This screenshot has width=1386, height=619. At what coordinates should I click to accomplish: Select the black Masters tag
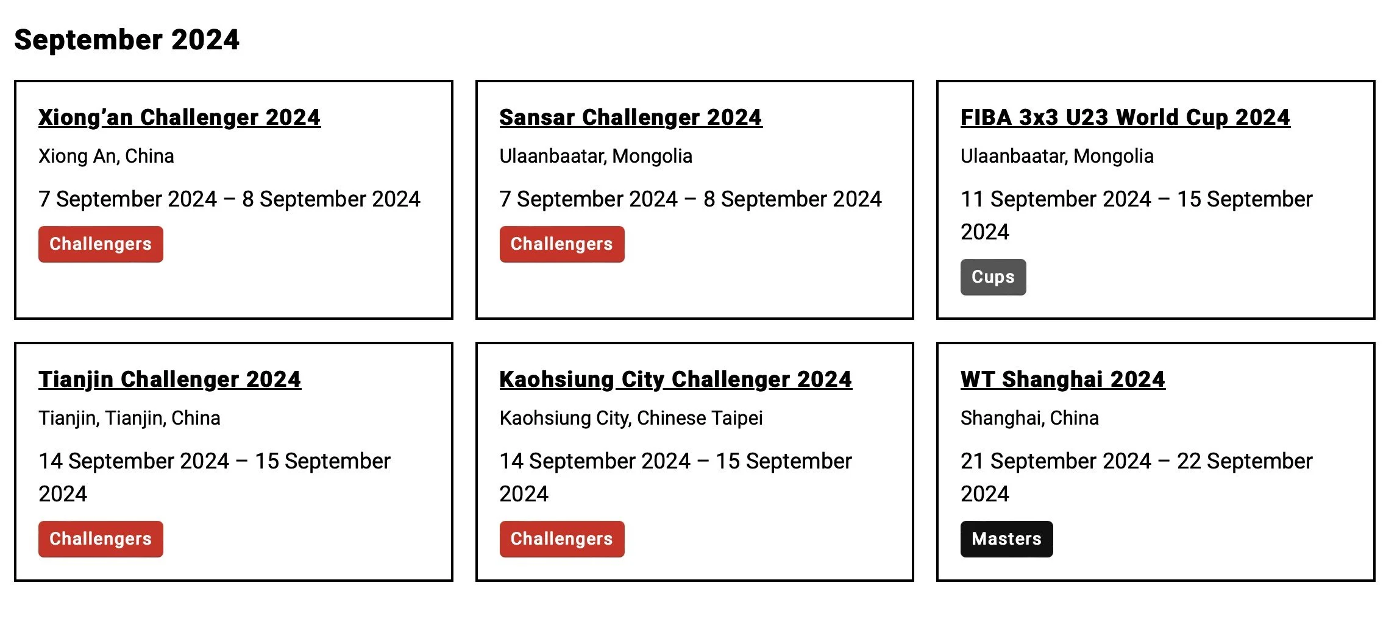pos(1006,539)
